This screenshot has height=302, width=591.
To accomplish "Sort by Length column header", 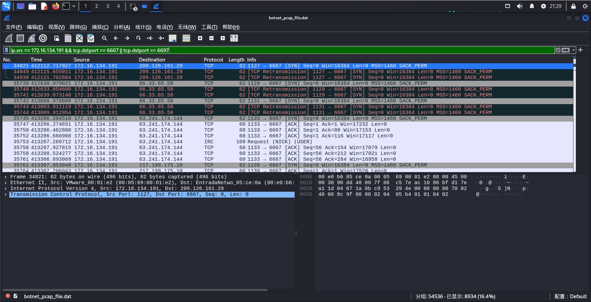I will pos(237,60).
